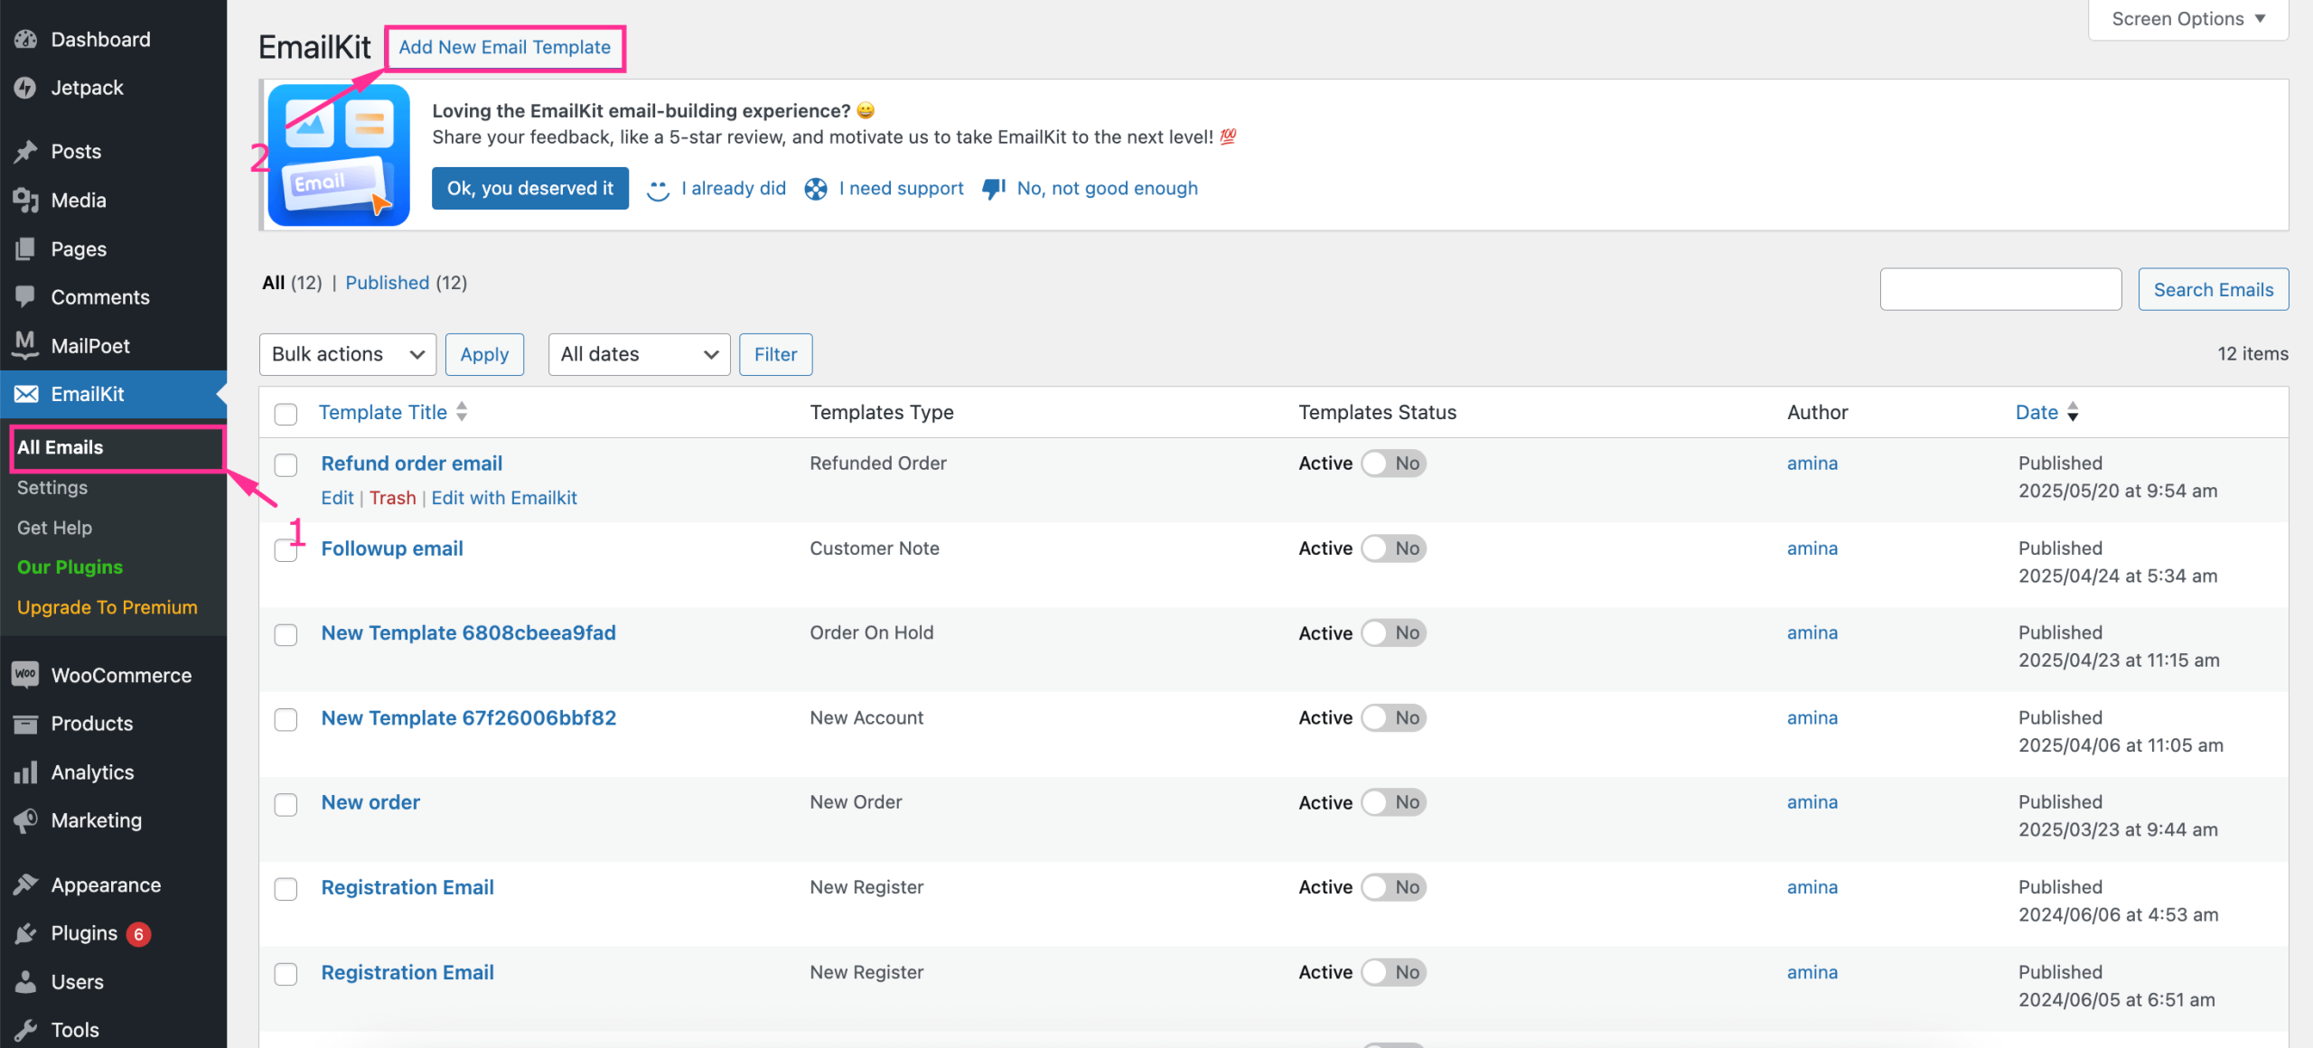2313x1048 pixels.
Task: Click the EmailKit promo image thumbnail
Action: pos(339,155)
